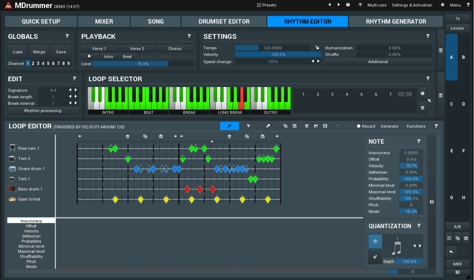The width and height of the screenshot is (474, 280).
Task: Click the save disk icon in Loop Editor toolbar
Action: pyautogui.click(x=325, y=126)
